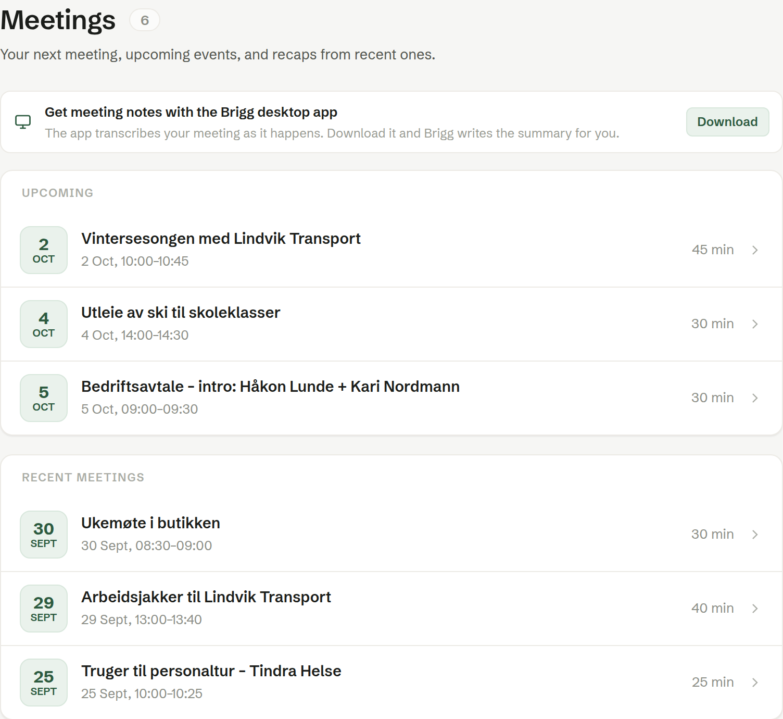Screen dimensions: 783x719
Task: Click the Download button for Brigg desktop app
Action: pyautogui.click(x=727, y=122)
